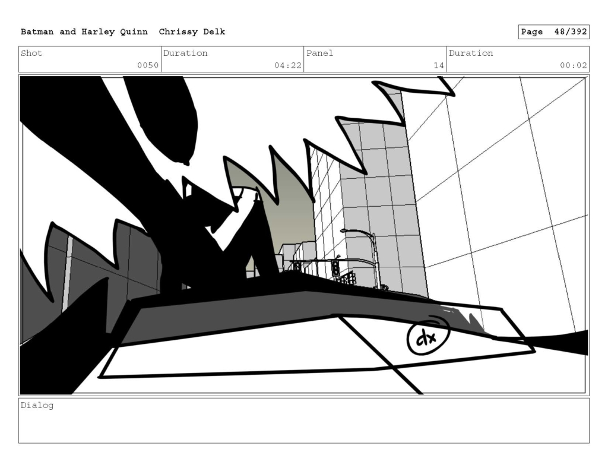Select the shot duration value "04:22"

[288, 65]
